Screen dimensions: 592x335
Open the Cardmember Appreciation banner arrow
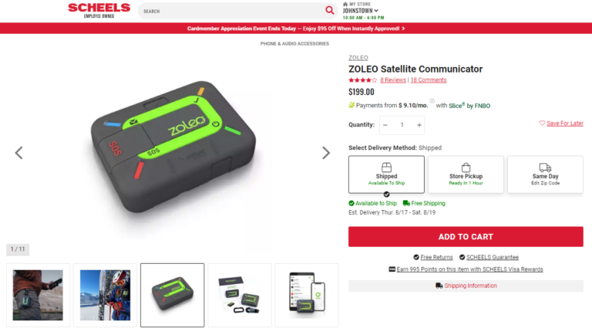click(403, 29)
